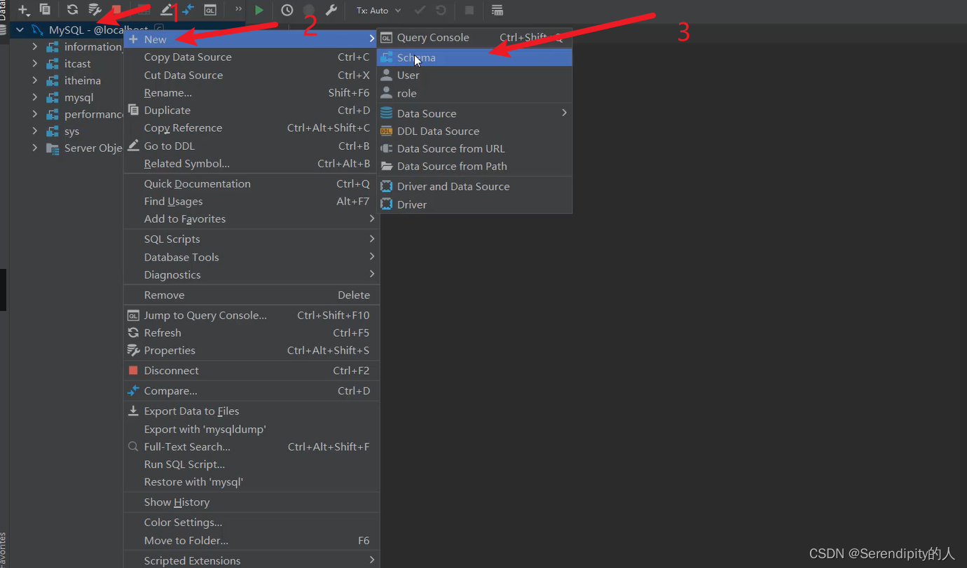Viewport: 967px width, 568px height.
Task: Run query using the green play icon
Action: coord(259,11)
